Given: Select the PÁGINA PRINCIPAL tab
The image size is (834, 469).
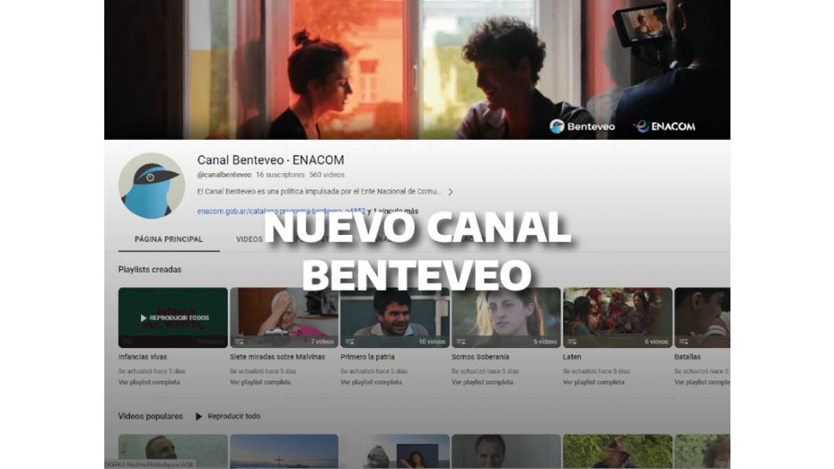Looking at the screenshot, I should [x=169, y=239].
